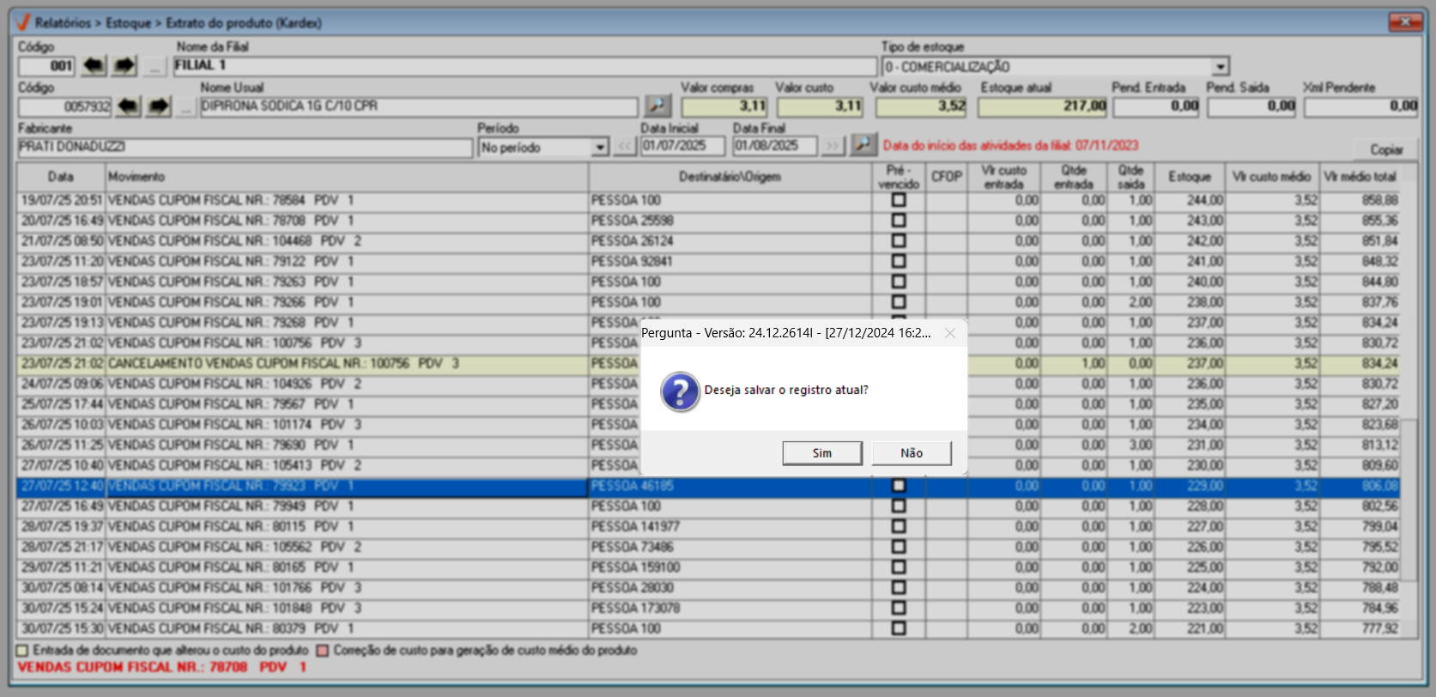1436x697 pixels.
Task: Check Pré-vencido for cupom fiscal 78584 row
Action: 899,200
